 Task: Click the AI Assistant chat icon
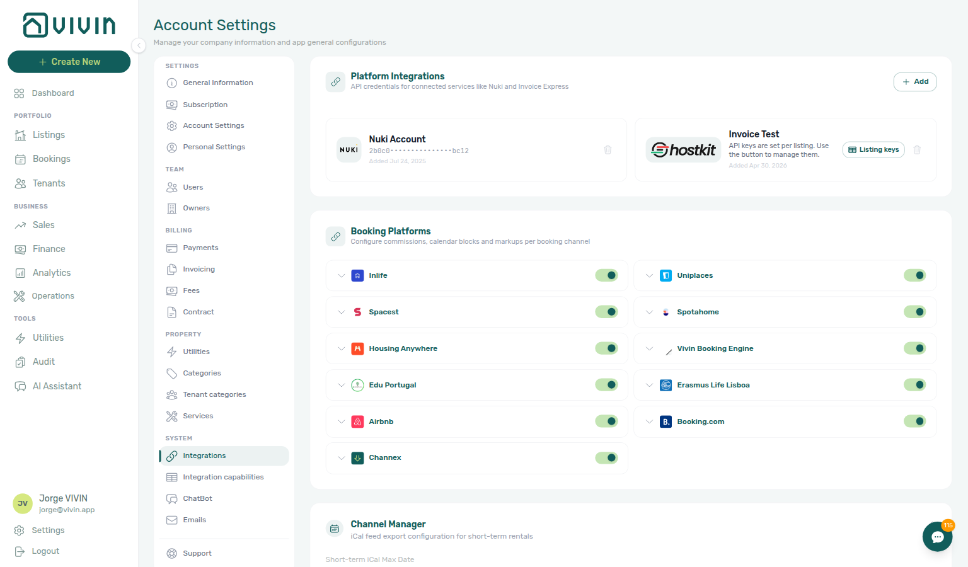[20, 386]
